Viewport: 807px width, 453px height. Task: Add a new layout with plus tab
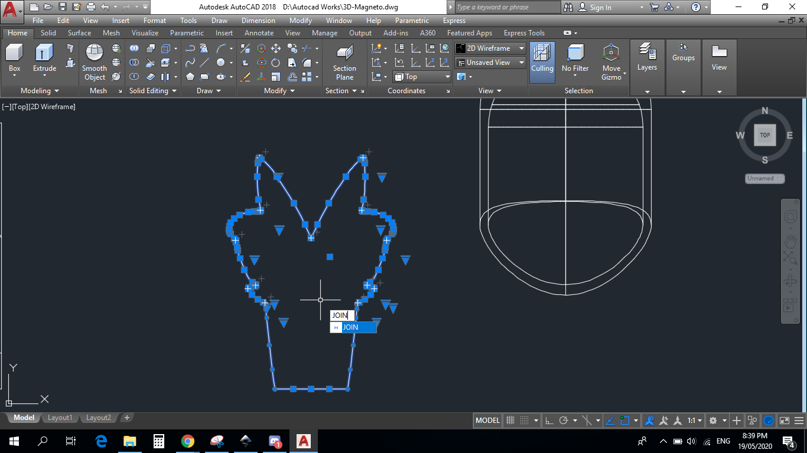126,418
